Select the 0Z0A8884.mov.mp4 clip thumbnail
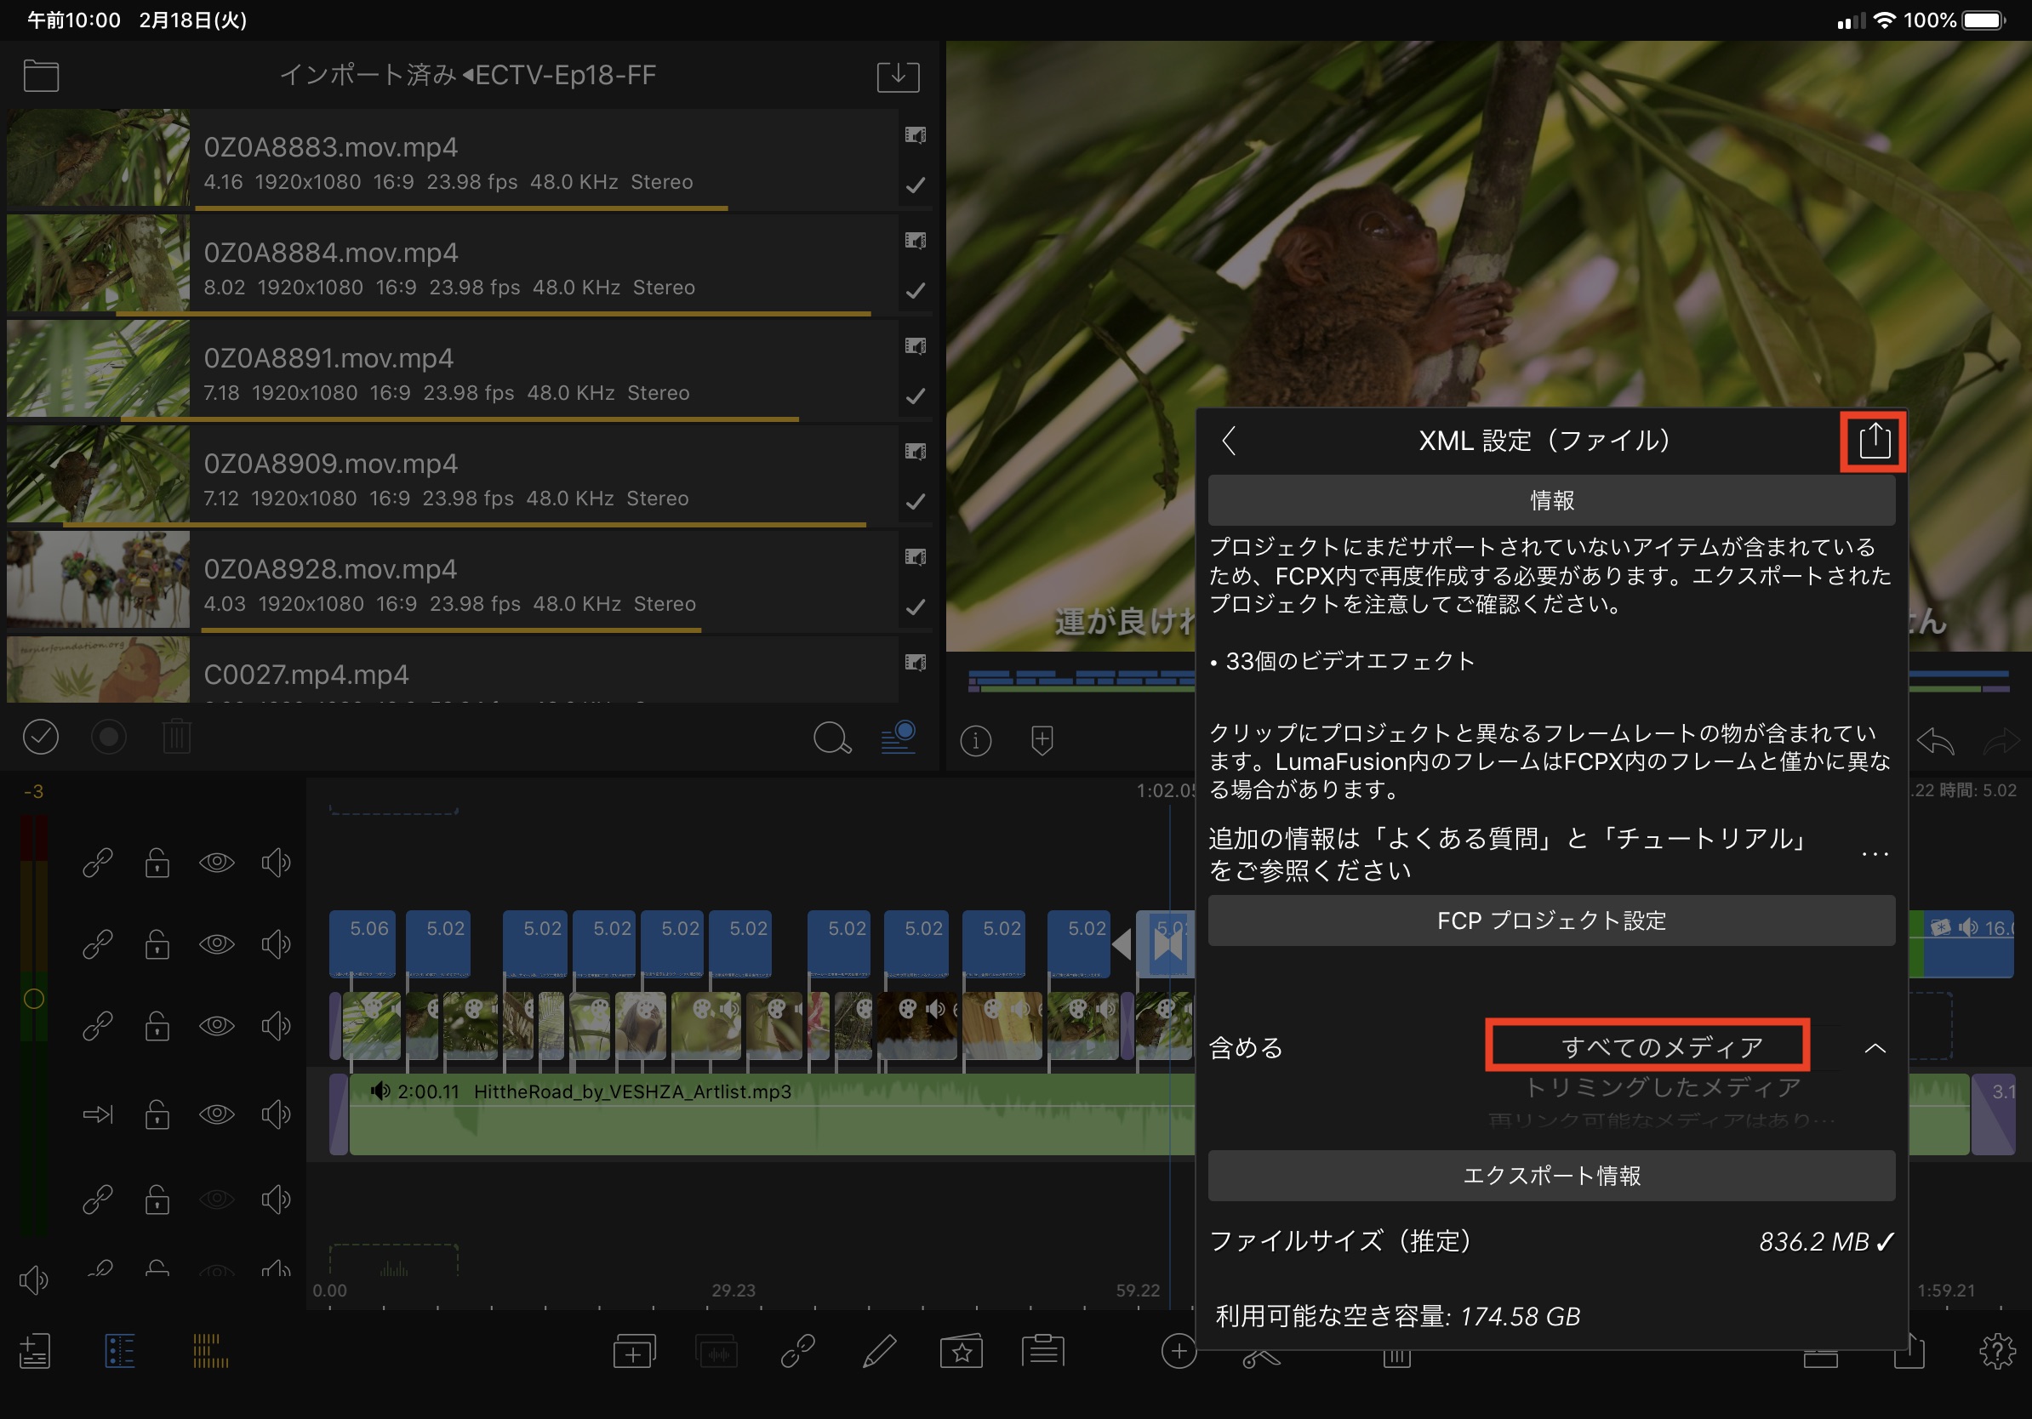Screen dimensions: 2032x1419 (x=98, y=264)
